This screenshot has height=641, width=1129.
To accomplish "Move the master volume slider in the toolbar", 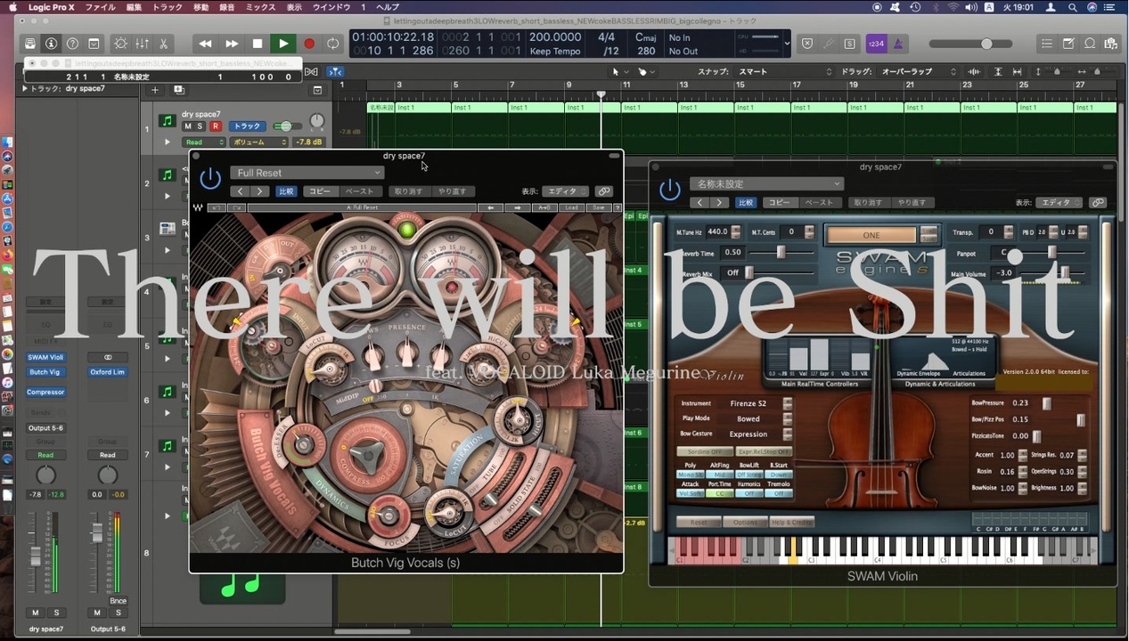I will [986, 44].
